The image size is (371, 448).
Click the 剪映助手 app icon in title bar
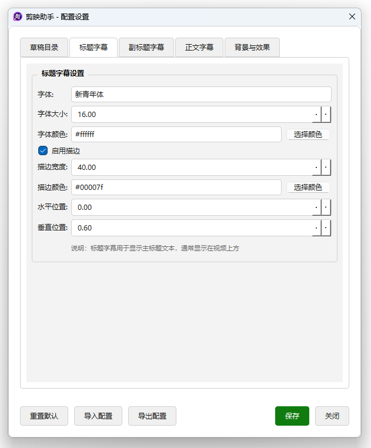coord(18,17)
